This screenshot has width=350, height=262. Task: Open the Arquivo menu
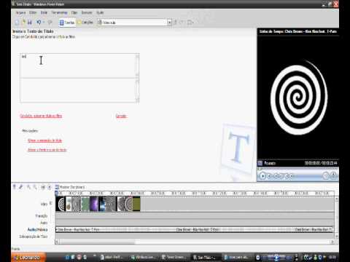20,12
